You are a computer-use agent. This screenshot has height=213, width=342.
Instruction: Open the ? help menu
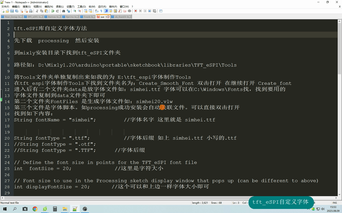point(132,7)
